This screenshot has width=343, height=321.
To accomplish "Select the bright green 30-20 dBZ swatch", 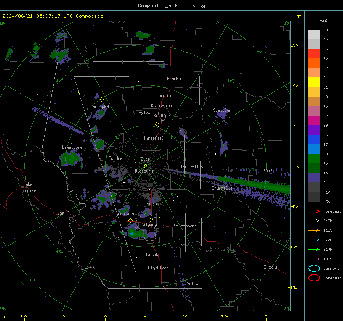I will 314,159.
